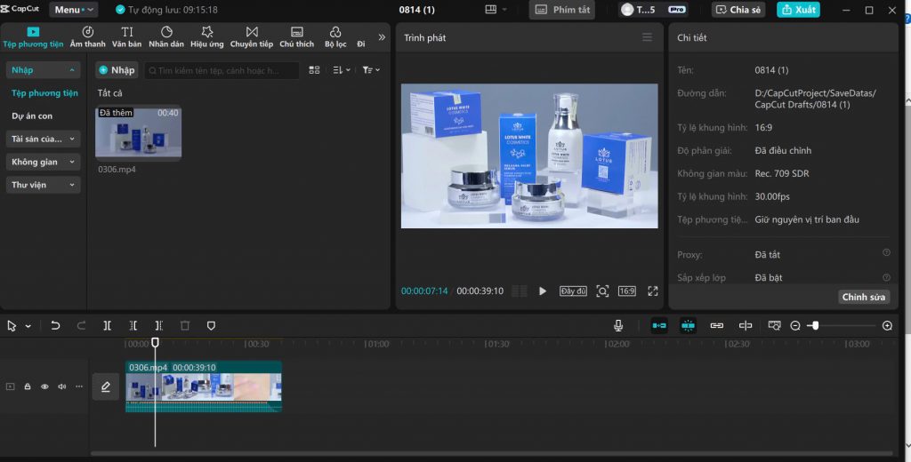
Task: Toggle clip linkage
Action: click(717, 325)
